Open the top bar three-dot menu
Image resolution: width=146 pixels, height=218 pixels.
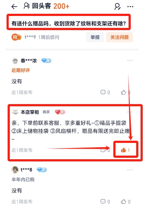[x=130, y=7]
